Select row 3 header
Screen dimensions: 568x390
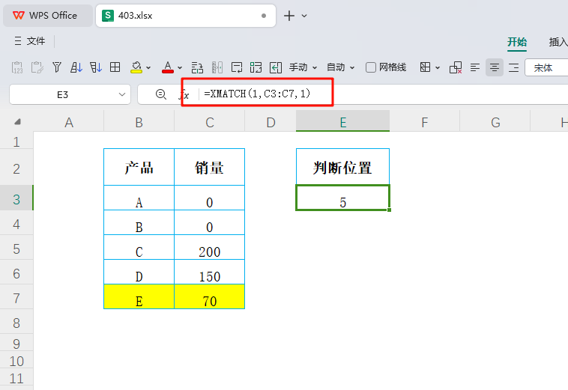(16, 199)
